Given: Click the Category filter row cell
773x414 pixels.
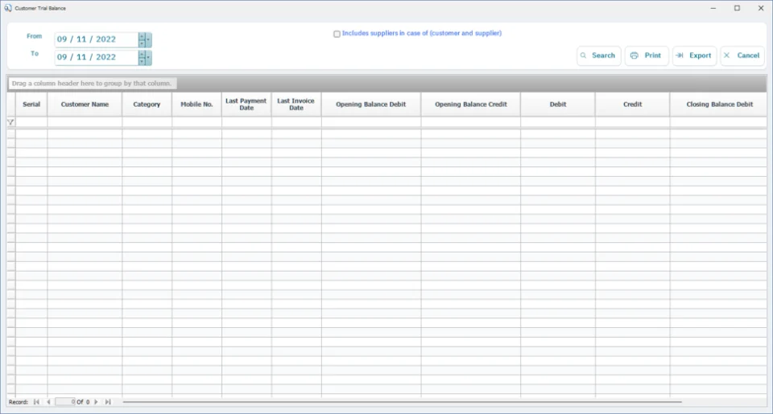Looking at the screenshot, I should 147,122.
